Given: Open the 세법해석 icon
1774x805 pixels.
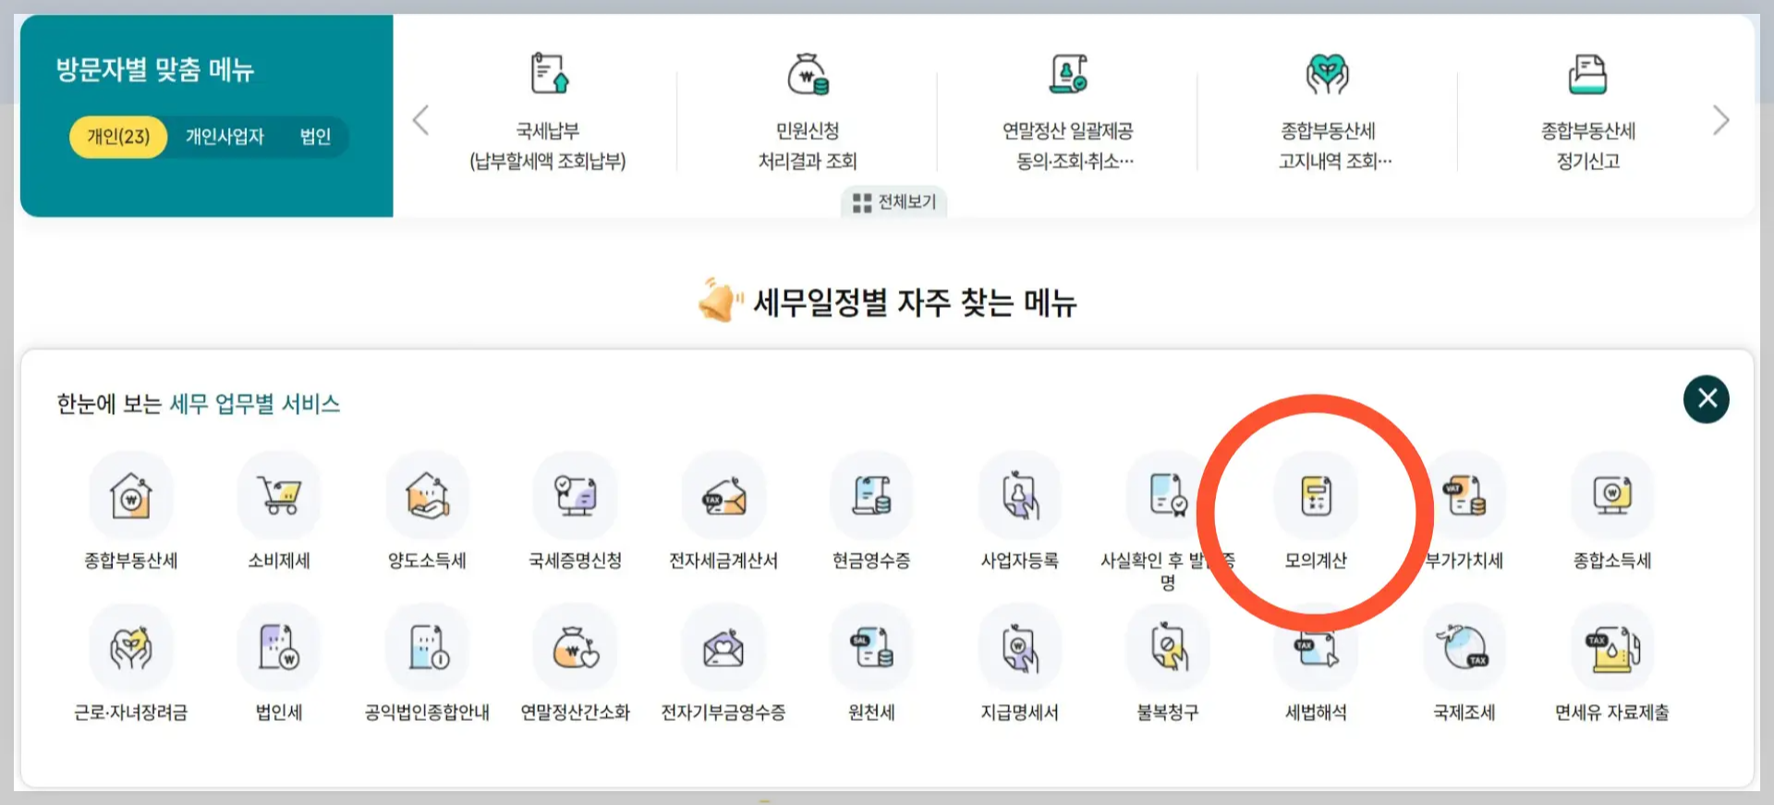Looking at the screenshot, I should point(1316,647).
